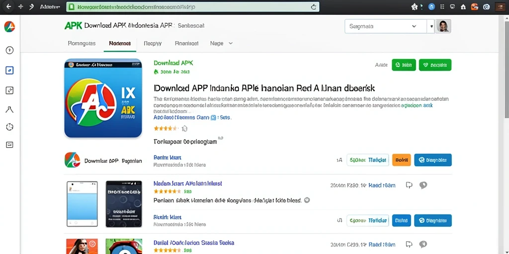
Task: Click the colorful site logo atop left sidebar
Action: [x=9, y=27]
